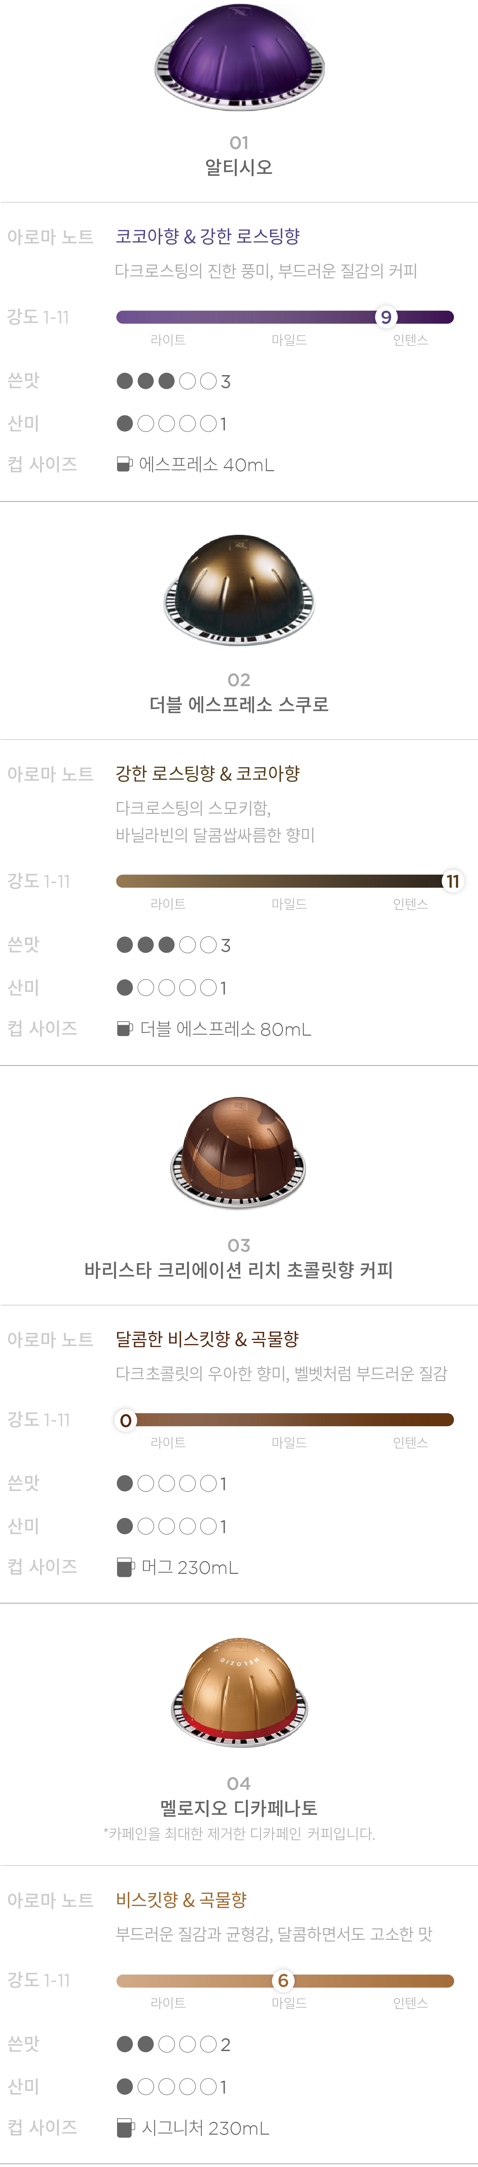Click the 멜로지오 디카페나토 product name

pyautogui.click(x=240, y=1808)
